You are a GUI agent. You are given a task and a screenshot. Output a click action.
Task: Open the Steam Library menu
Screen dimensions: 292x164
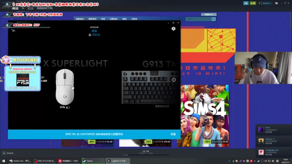point(23,8)
